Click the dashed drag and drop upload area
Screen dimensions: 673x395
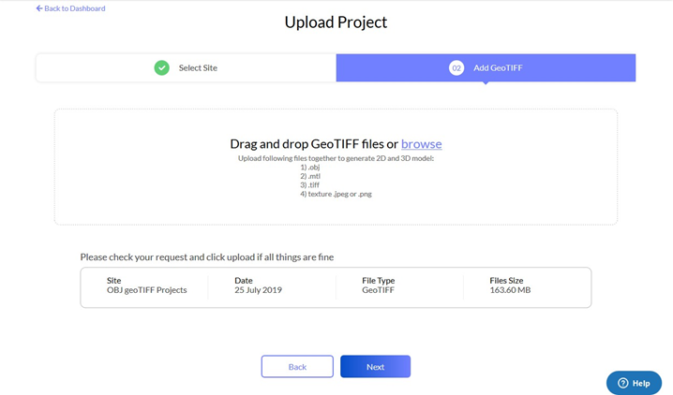pyautogui.click(x=336, y=167)
